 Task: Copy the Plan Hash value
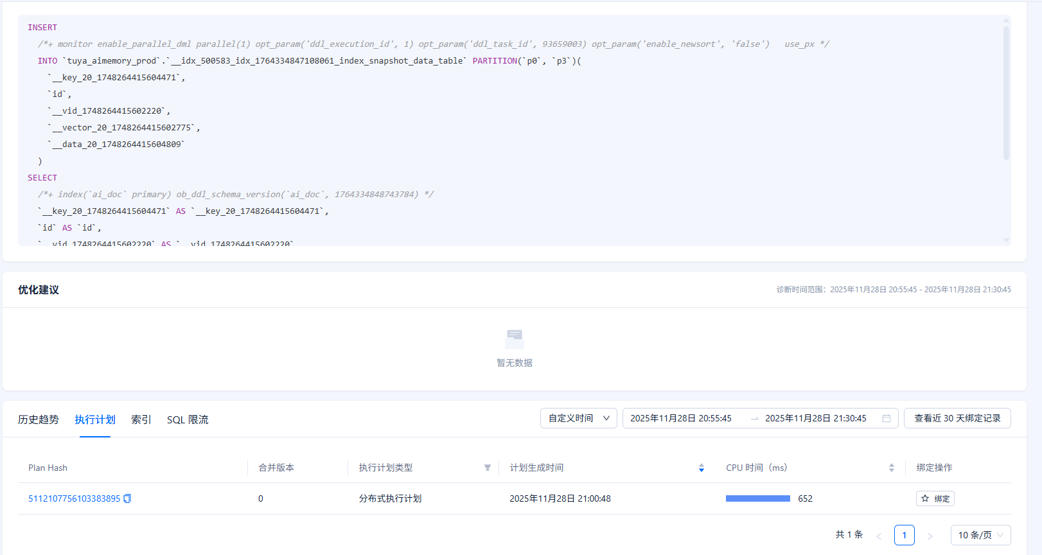(127, 498)
